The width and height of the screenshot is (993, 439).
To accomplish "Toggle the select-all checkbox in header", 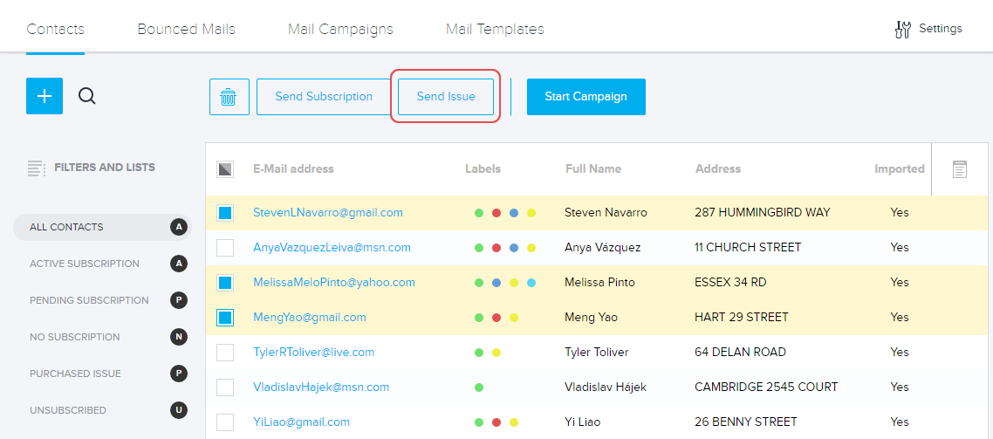I will coord(225,169).
